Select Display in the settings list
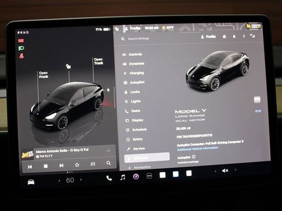Image resolution: width=282 pixels, height=211 pixels. point(134,120)
